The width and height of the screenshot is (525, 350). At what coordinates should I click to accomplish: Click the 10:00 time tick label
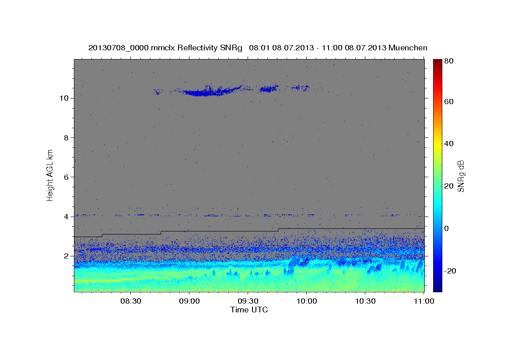[x=306, y=301]
